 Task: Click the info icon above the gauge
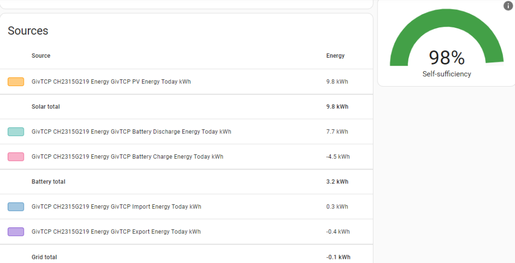click(508, 6)
